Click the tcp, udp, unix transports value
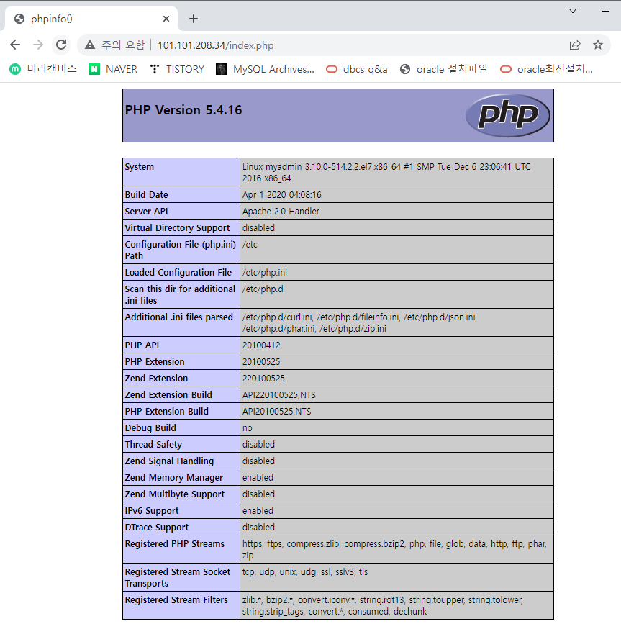The image size is (621, 629). click(x=305, y=572)
